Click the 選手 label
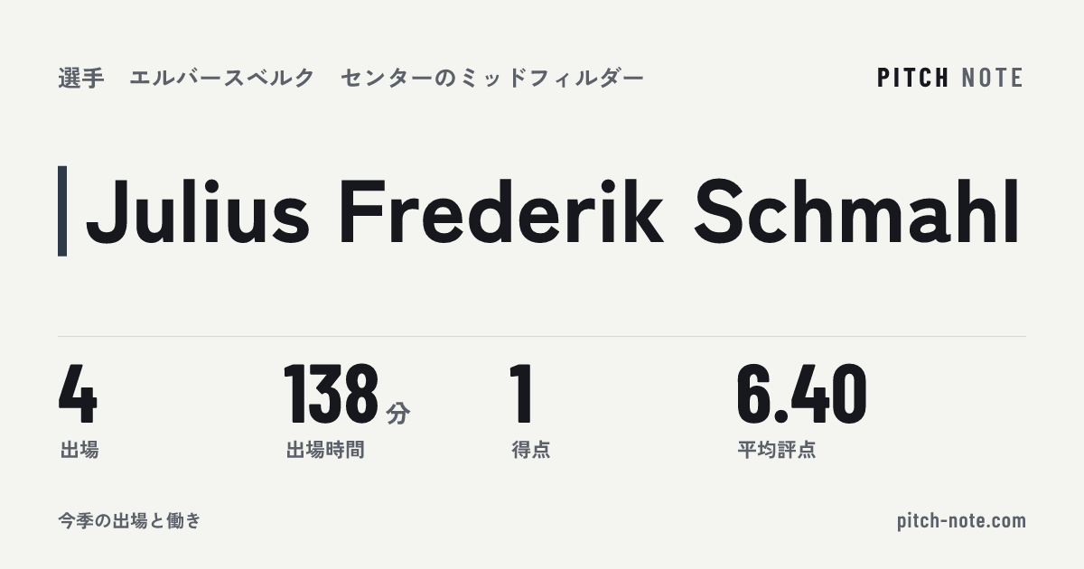Image resolution: width=1084 pixels, height=569 pixels. (x=81, y=79)
